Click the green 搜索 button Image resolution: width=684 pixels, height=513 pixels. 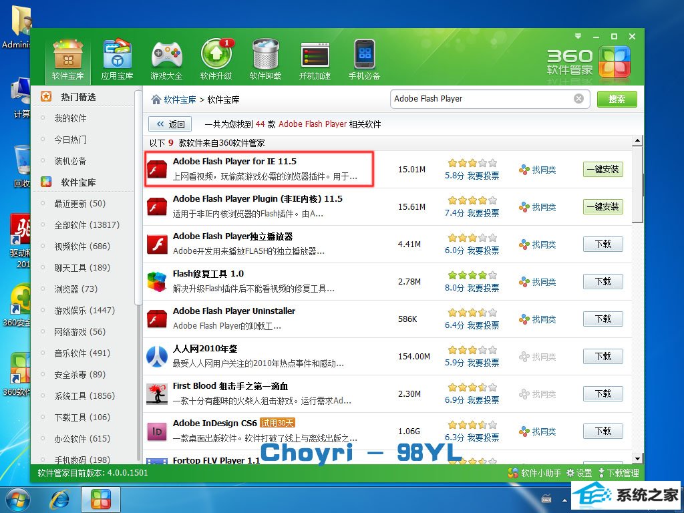point(617,99)
